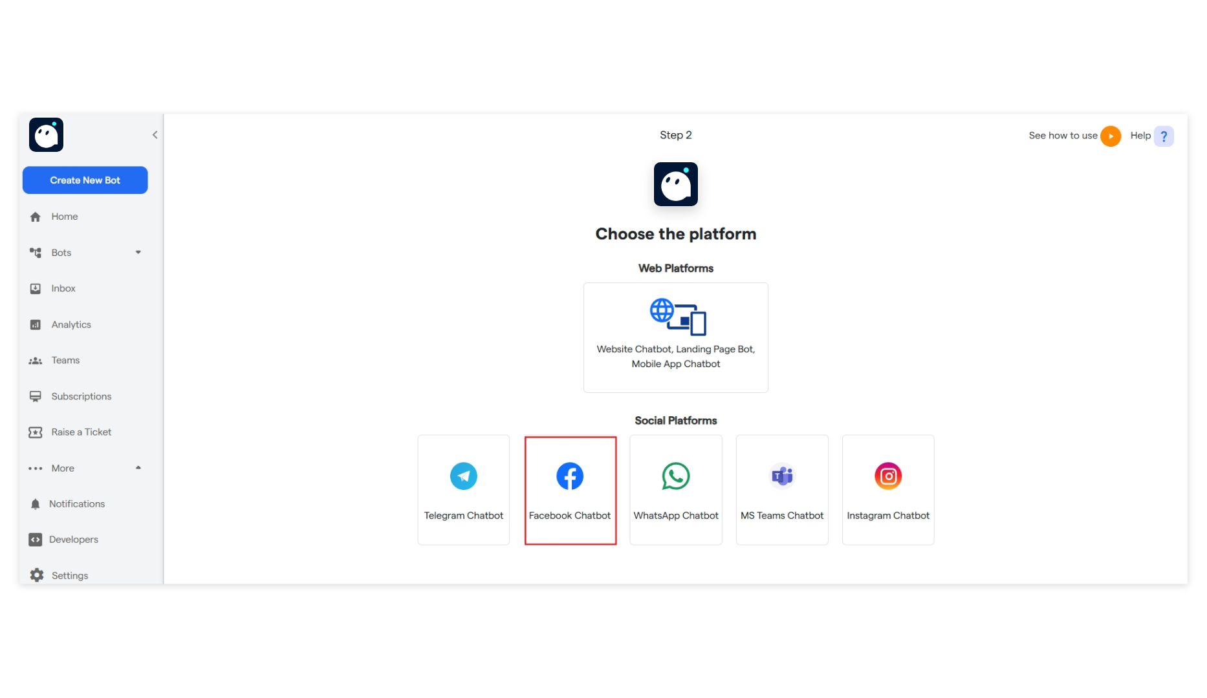Open the Inbox from the sidebar
Viewport: 1207px width, 698px height.
pos(63,288)
